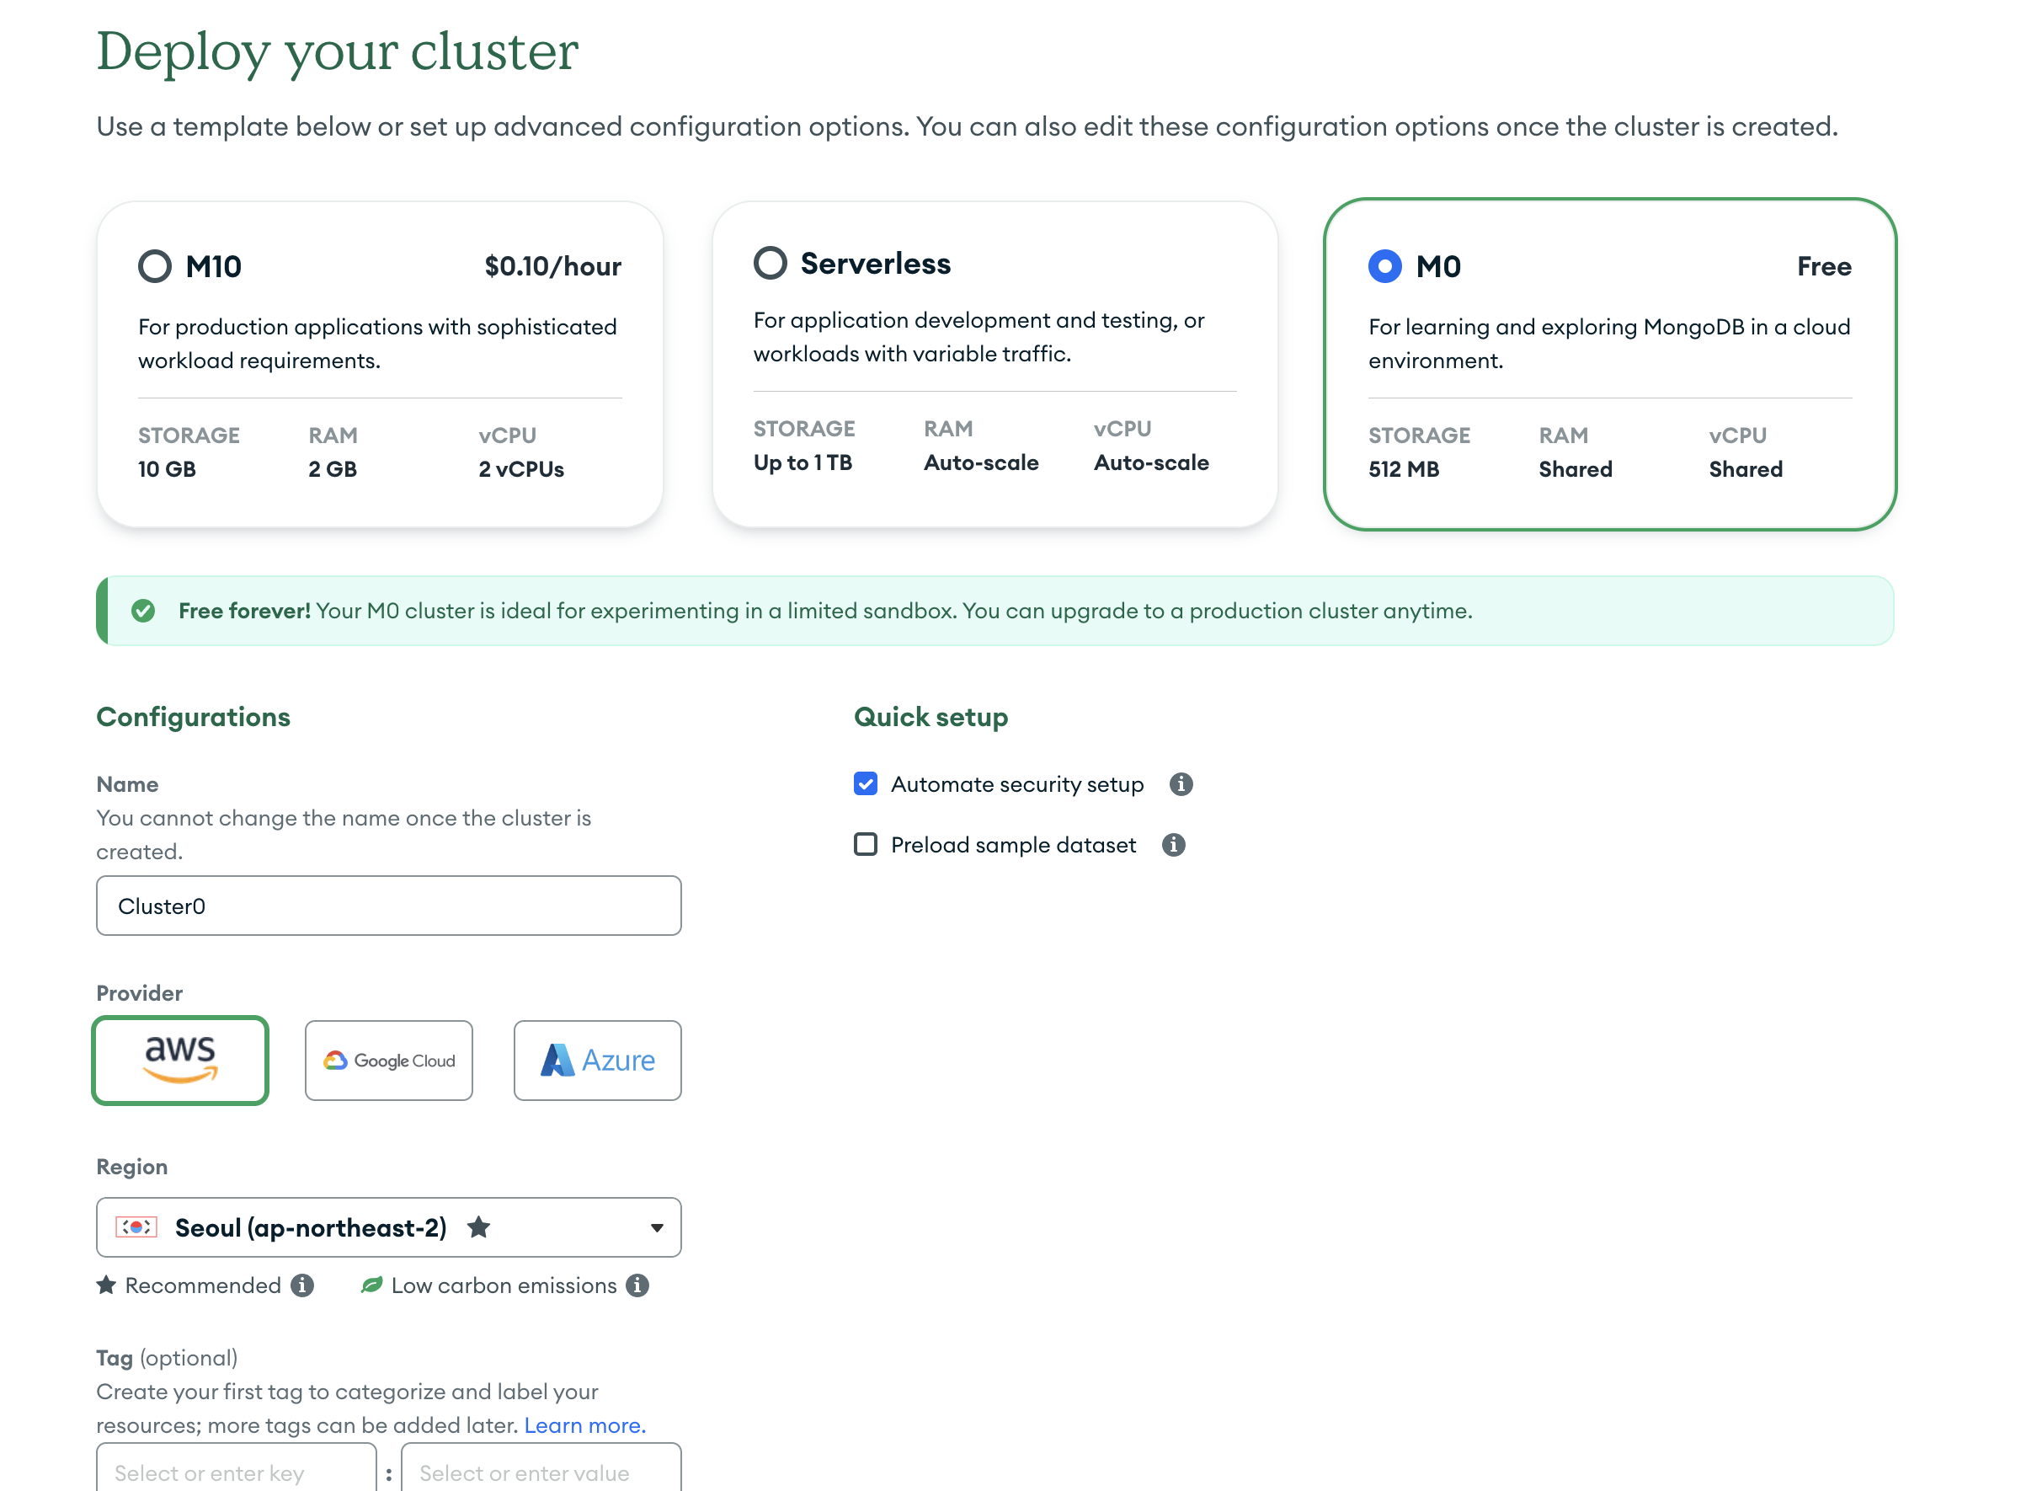Click the green check icon in banner
2021x1491 pixels.
(142, 611)
